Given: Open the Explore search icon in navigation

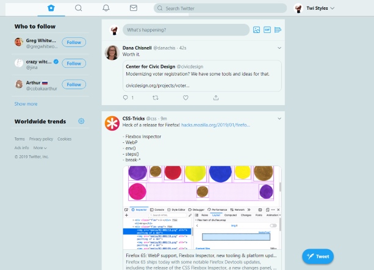Looking at the screenshot, I should point(79,8).
